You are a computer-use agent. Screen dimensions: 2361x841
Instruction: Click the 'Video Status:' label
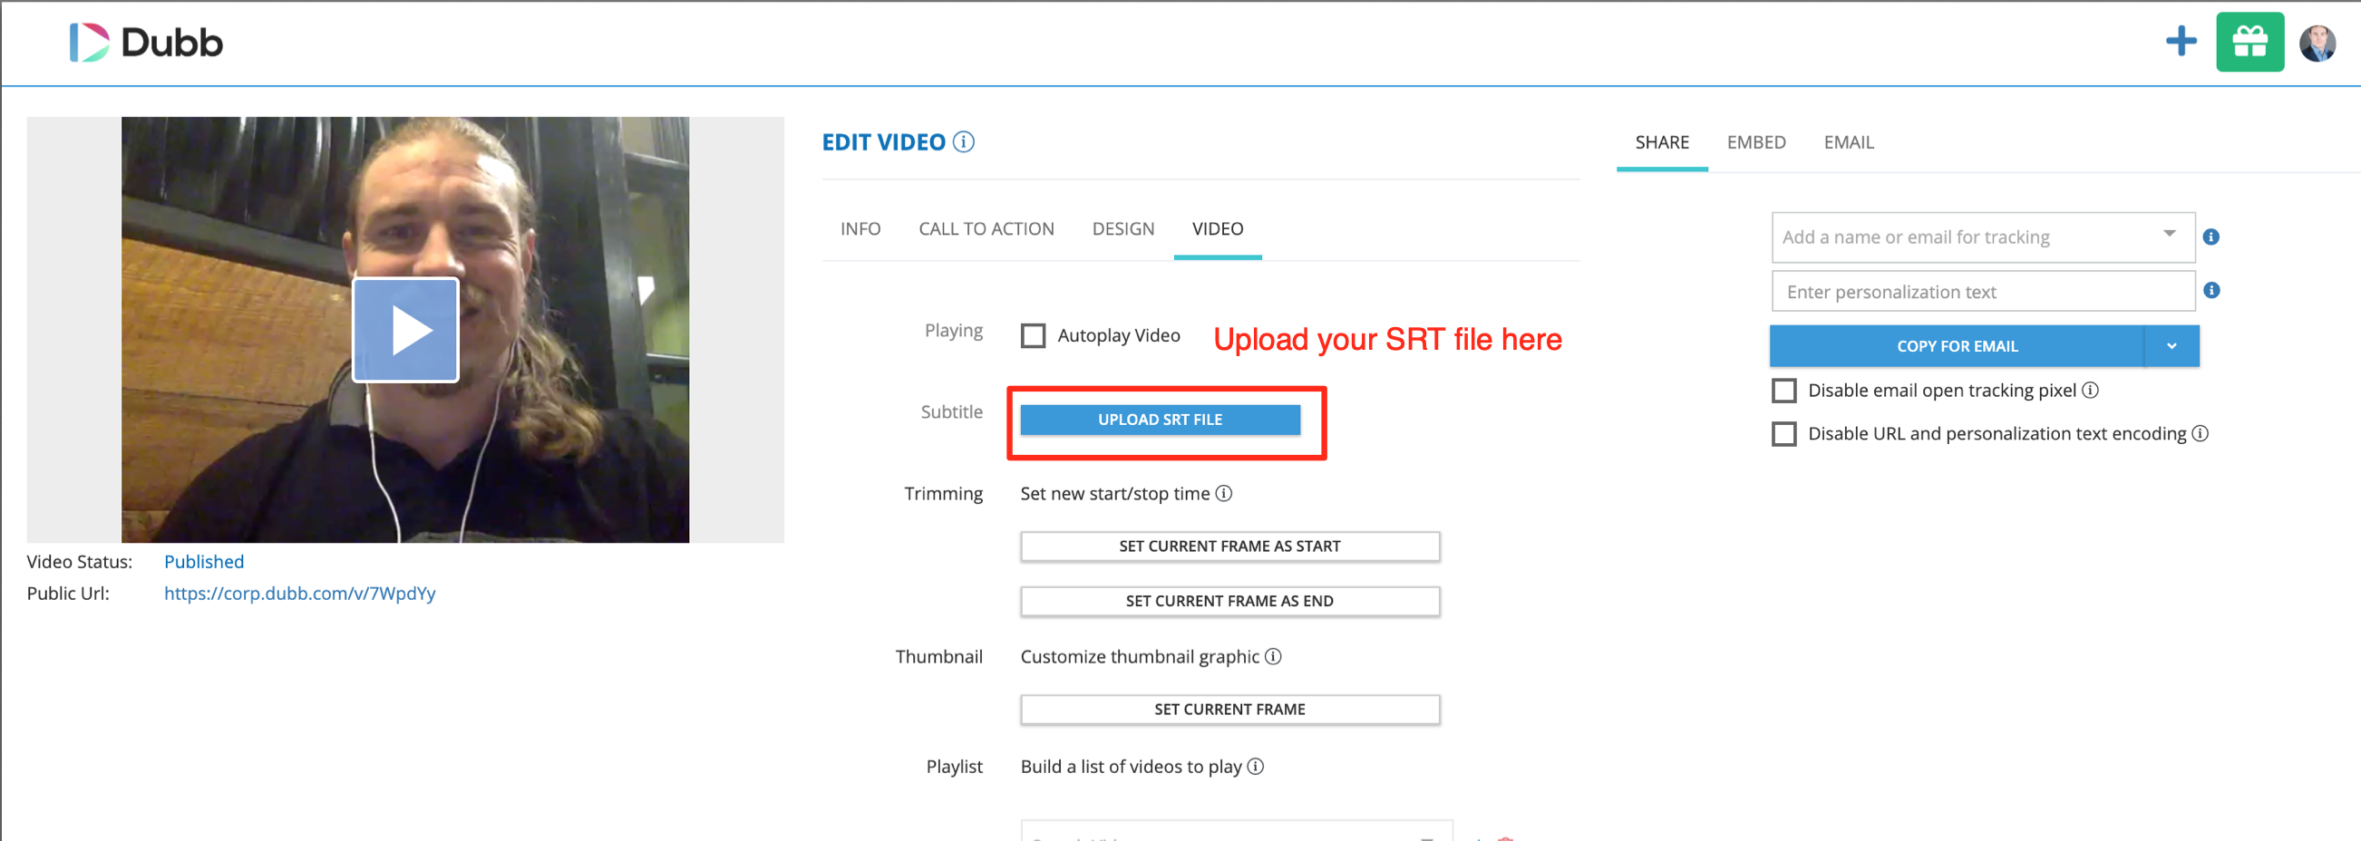[80, 562]
